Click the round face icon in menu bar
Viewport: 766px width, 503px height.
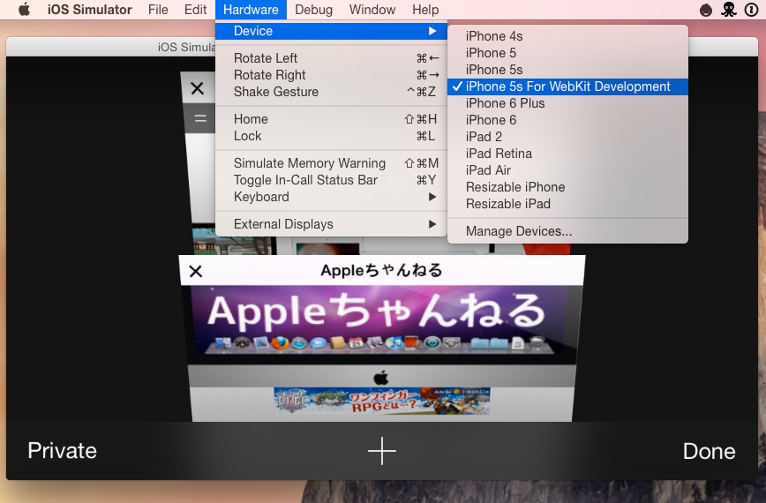(706, 10)
